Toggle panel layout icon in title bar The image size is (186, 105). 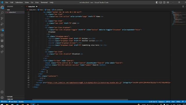(160, 2)
